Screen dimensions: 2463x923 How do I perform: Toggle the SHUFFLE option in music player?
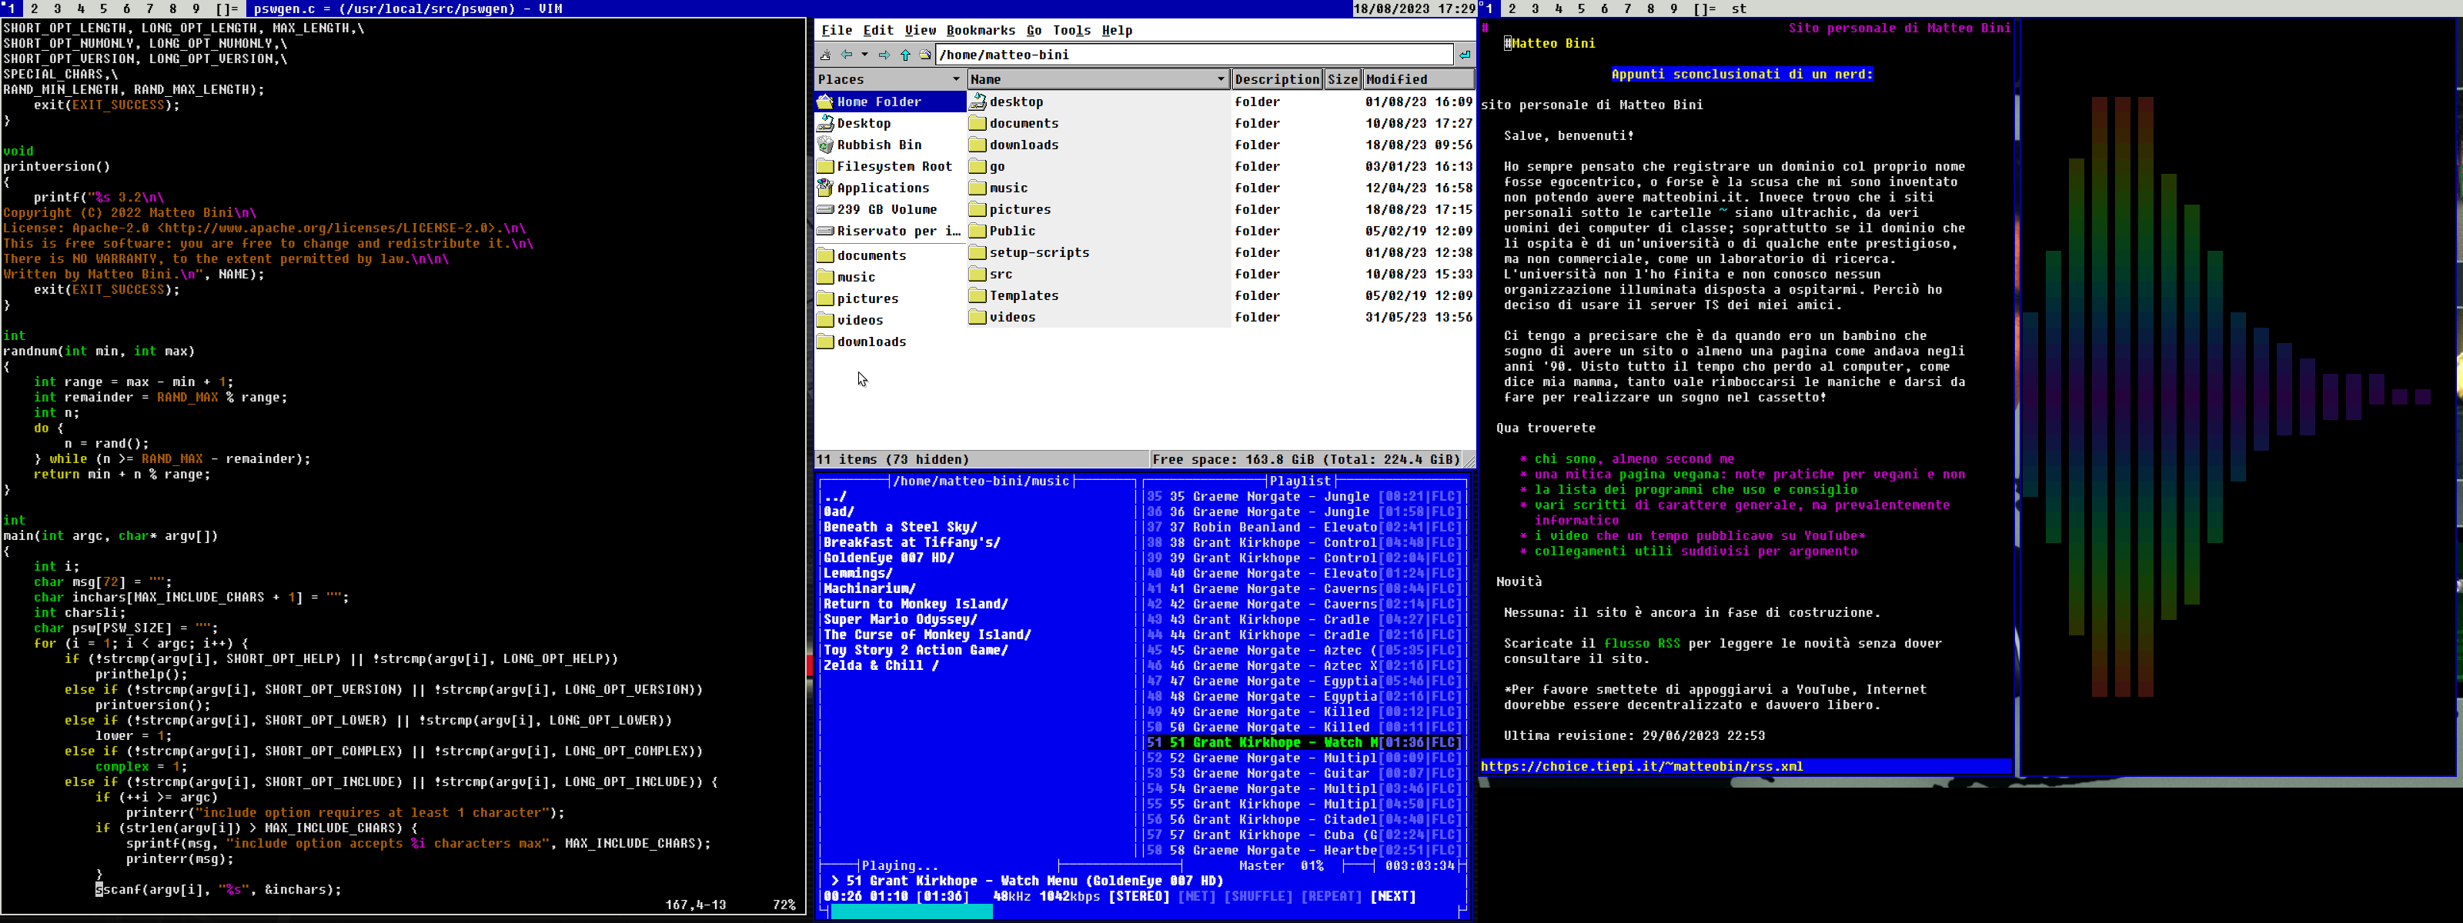[1258, 896]
